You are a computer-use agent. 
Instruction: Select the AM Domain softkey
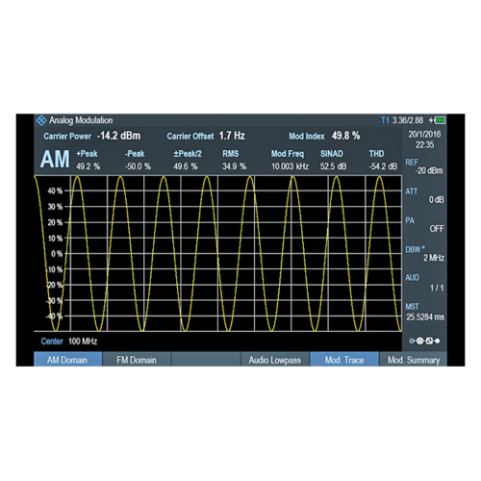(x=68, y=360)
